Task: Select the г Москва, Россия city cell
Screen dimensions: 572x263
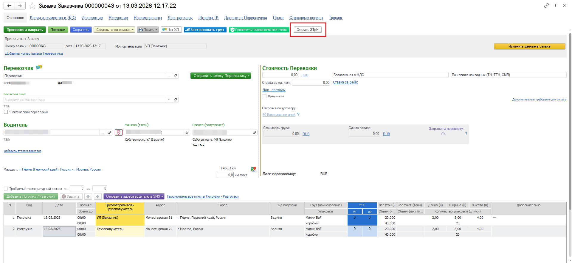Action: click(x=223, y=231)
